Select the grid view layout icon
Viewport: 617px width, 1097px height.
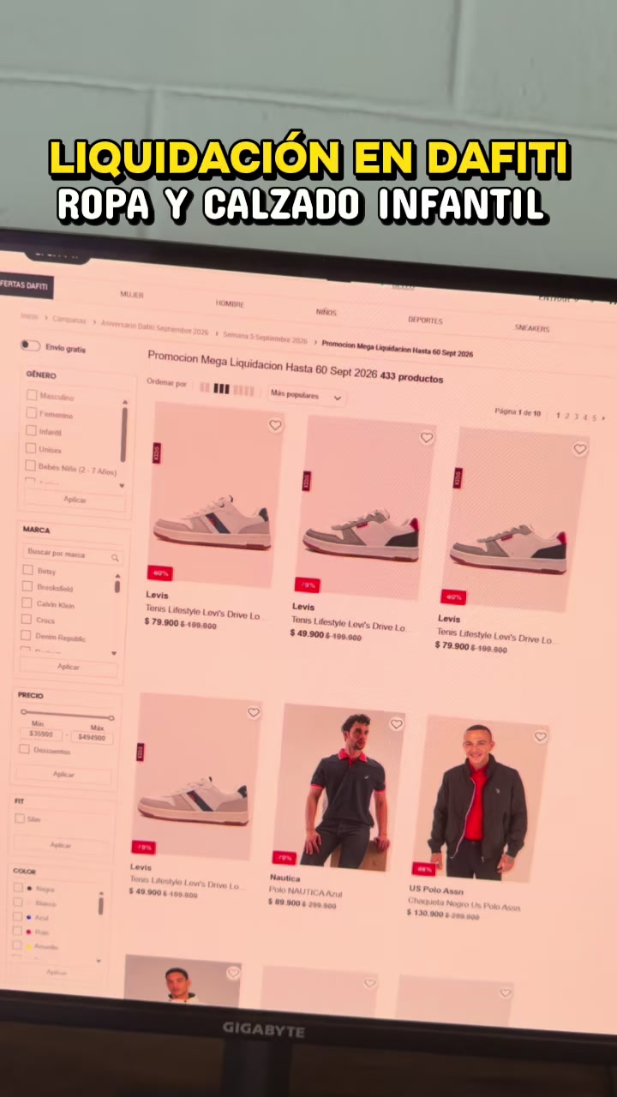click(x=221, y=389)
